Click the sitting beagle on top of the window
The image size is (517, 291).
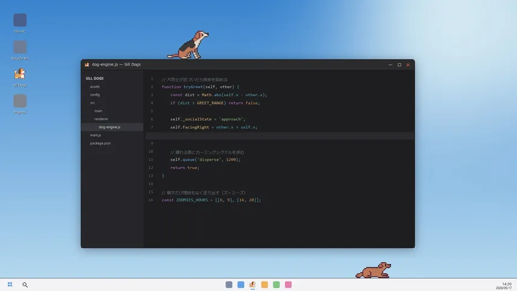pyautogui.click(x=189, y=45)
